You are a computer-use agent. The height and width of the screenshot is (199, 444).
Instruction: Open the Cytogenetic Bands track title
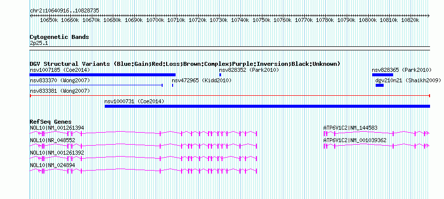coord(59,37)
